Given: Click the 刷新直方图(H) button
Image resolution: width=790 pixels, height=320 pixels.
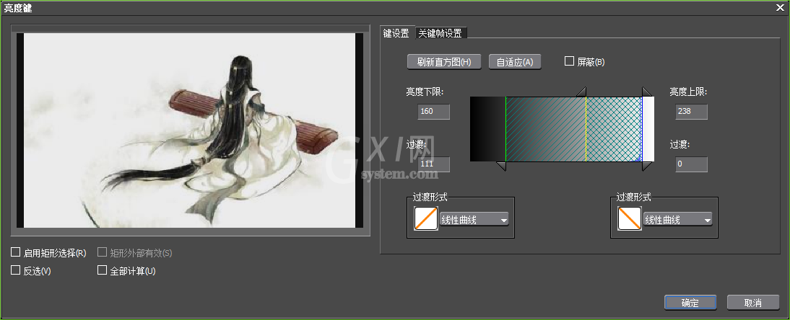Looking at the screenshot, I should [x=444, y=62].
